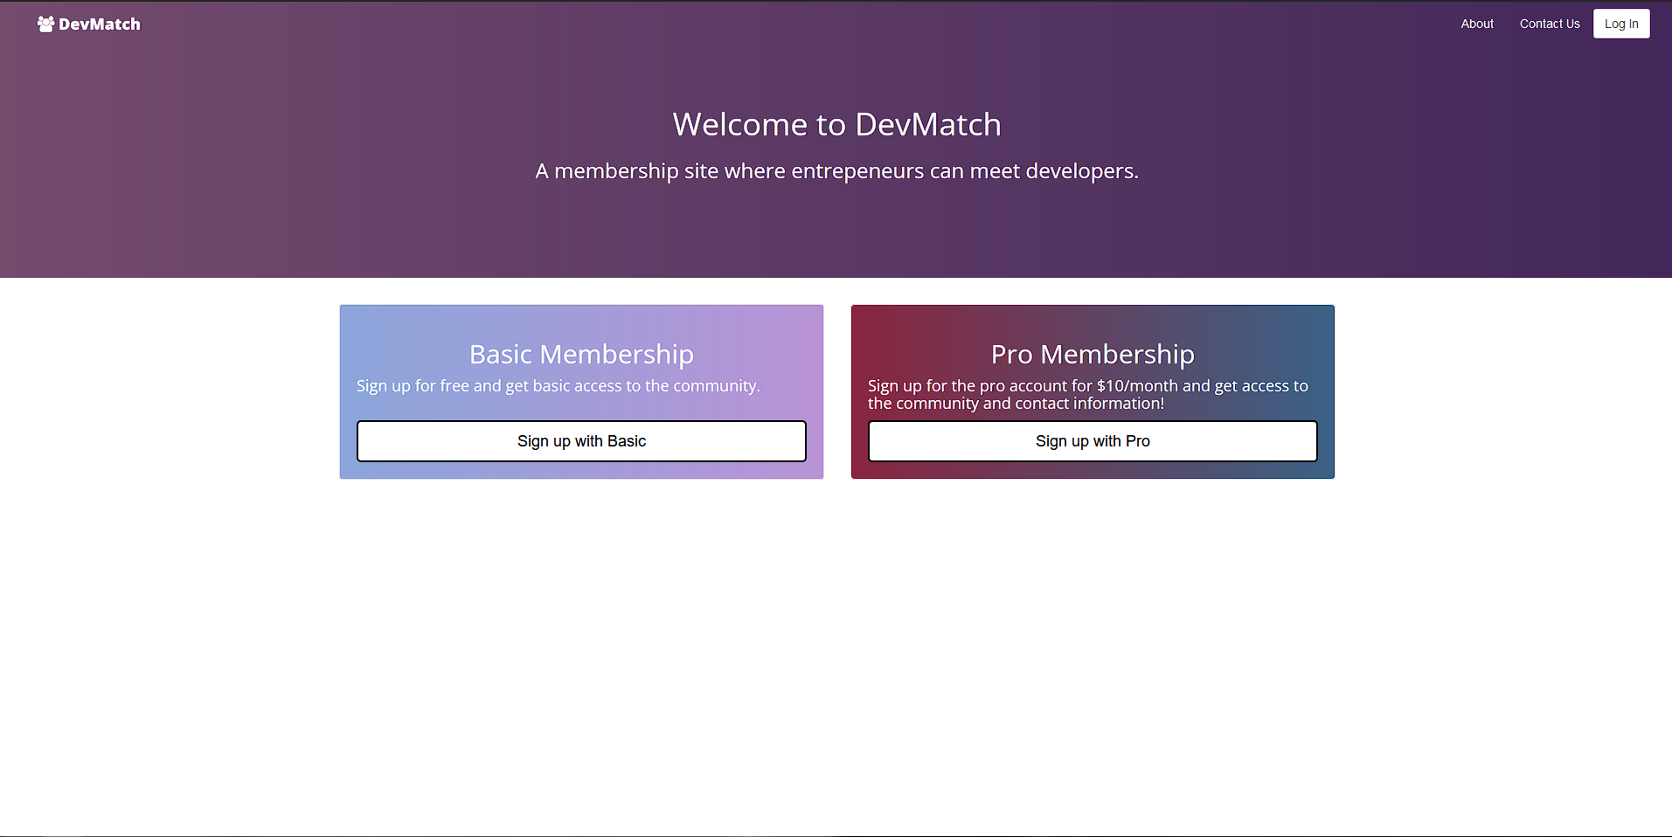
Task: Select the About navigation link
Action: pyautogui.click(x=1476, y=24)
